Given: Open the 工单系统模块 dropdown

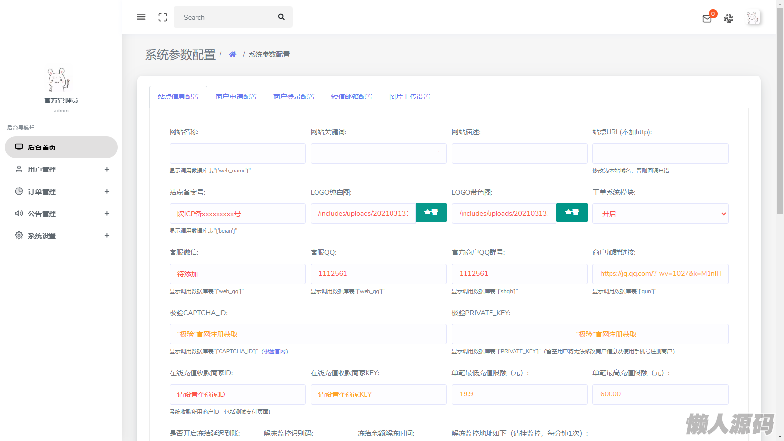Looking at the screenshot, I should [x=660, y=214].
